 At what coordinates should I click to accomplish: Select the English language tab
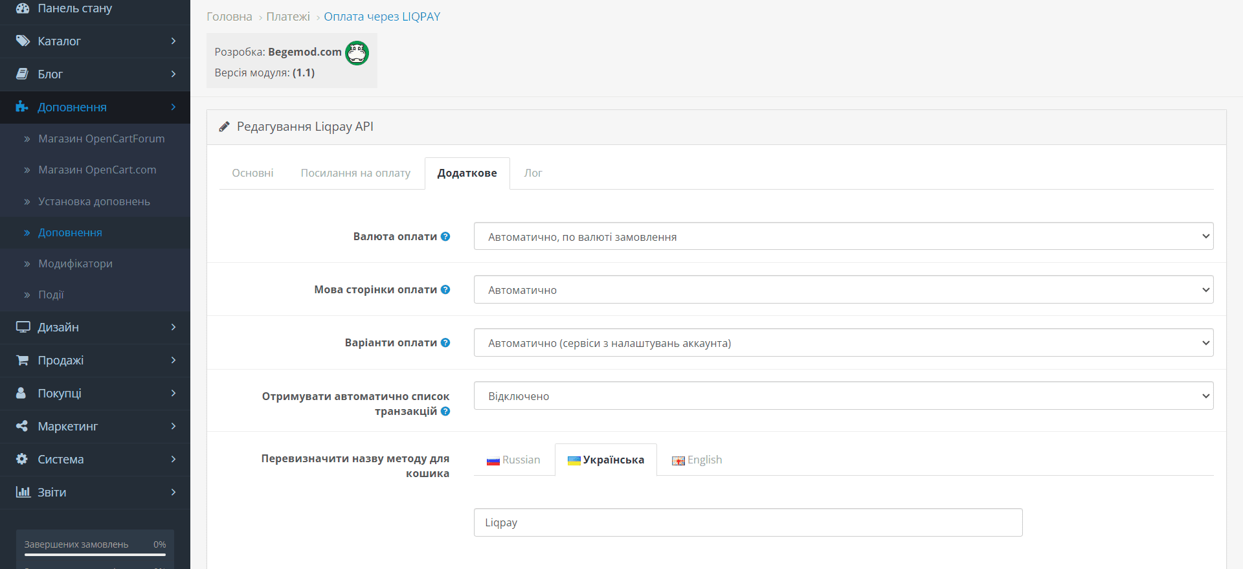click(x=697, y=460)
